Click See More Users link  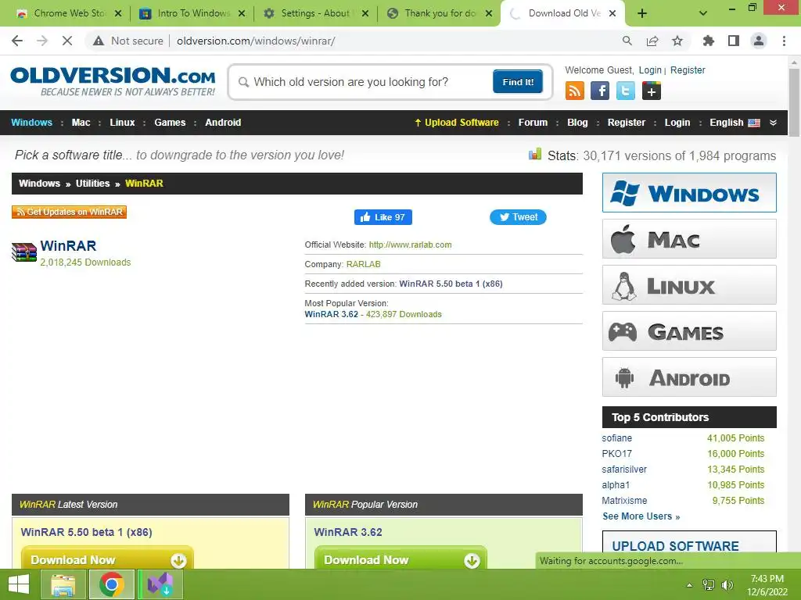(641, 516)
